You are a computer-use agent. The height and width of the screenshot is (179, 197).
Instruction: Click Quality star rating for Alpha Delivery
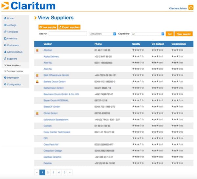pos(138,56)
